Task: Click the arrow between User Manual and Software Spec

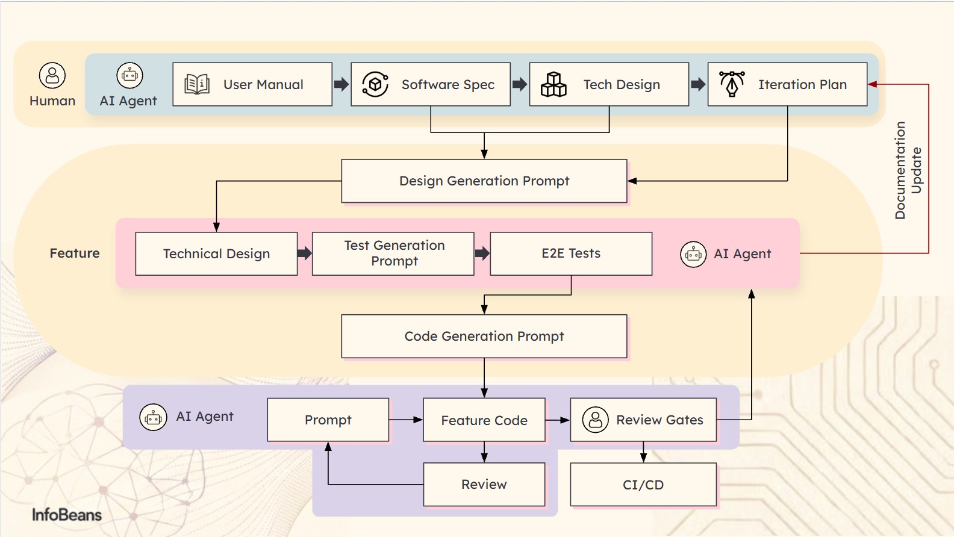Action: click(x=341, y=84)
